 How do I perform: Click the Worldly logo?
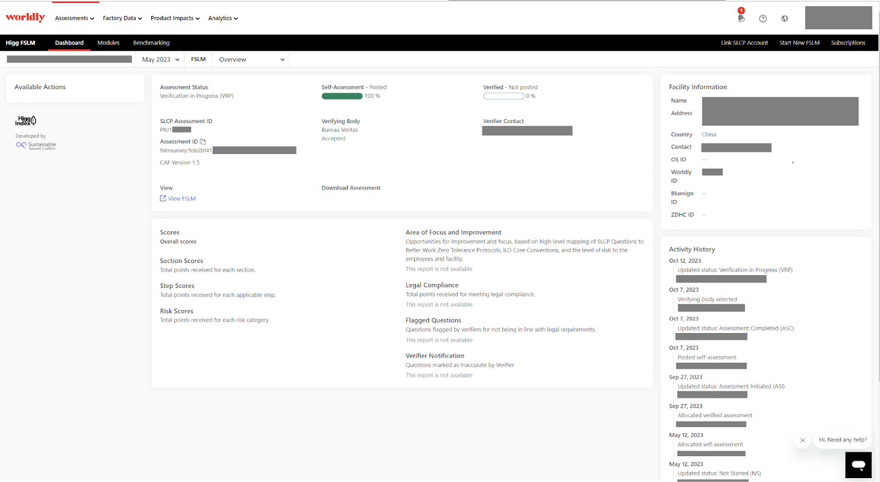[x=25, y=18]
